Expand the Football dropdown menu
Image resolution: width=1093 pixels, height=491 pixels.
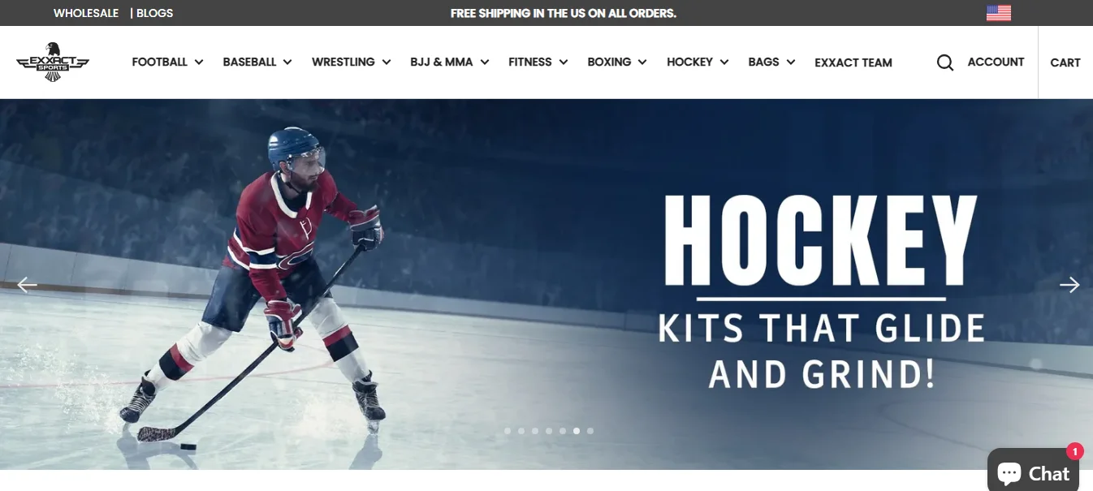coord(167,62)
